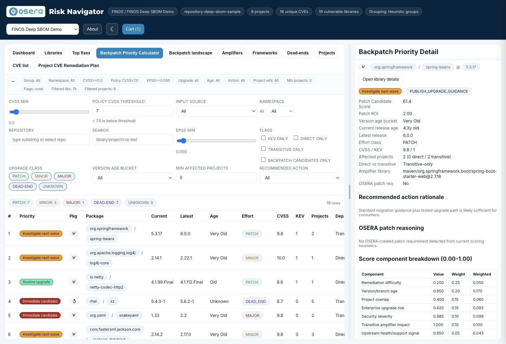Image resolution: width=506 pixels, height=344 pixels.
Task: Toggle DEAD-END upgrade class chip
Action: [23, 186]
